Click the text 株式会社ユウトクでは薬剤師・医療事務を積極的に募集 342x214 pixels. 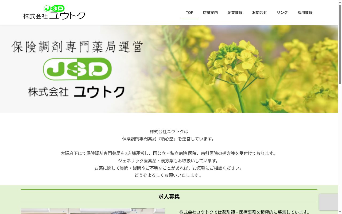click(x=245, y=212)
